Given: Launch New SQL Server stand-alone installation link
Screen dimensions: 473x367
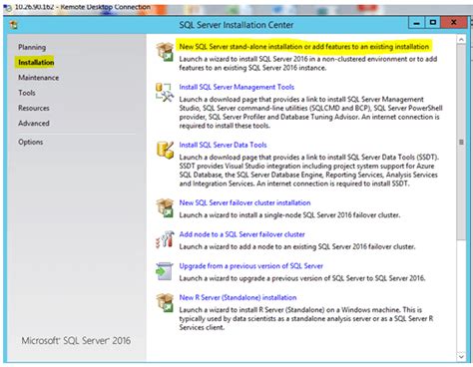Looking at the screenshot, I should tap(303, 47).
